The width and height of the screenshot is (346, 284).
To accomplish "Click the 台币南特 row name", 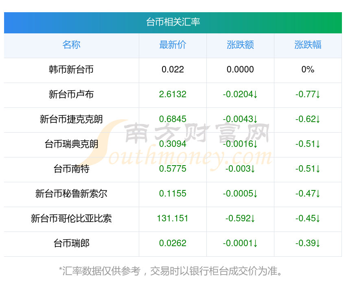I will [71, 169].
